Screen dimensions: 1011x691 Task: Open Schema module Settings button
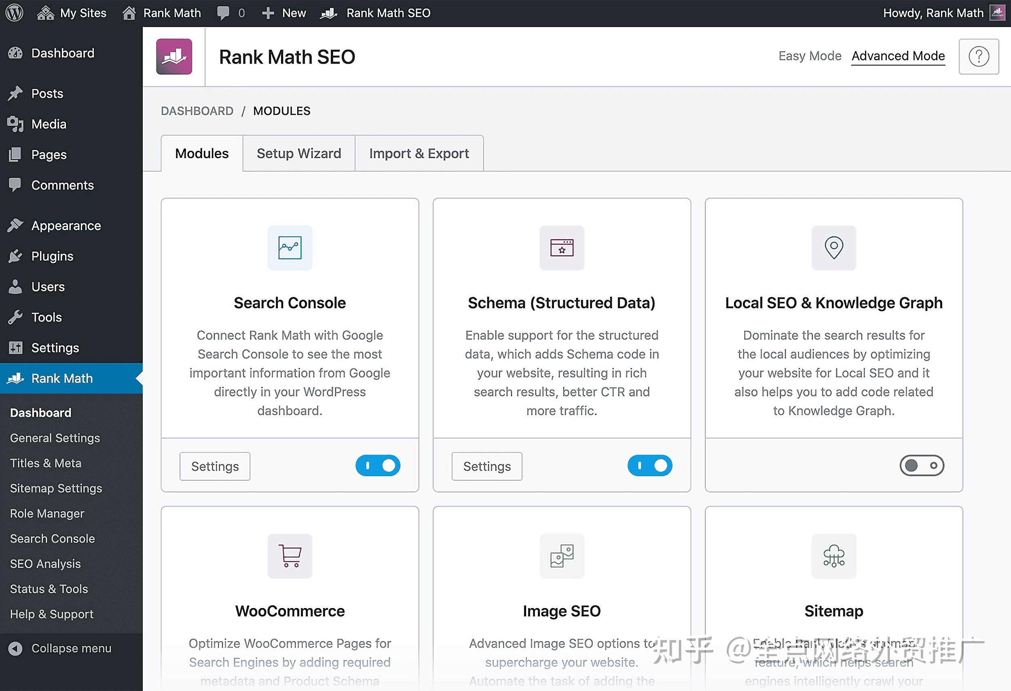[x=487, y=466]
